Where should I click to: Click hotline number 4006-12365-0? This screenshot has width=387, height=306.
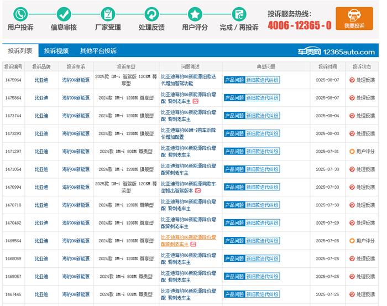[300, 25]
